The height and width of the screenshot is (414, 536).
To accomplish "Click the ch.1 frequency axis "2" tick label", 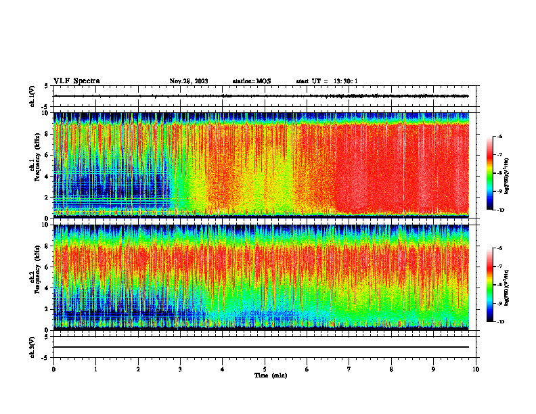I will 47,197.
